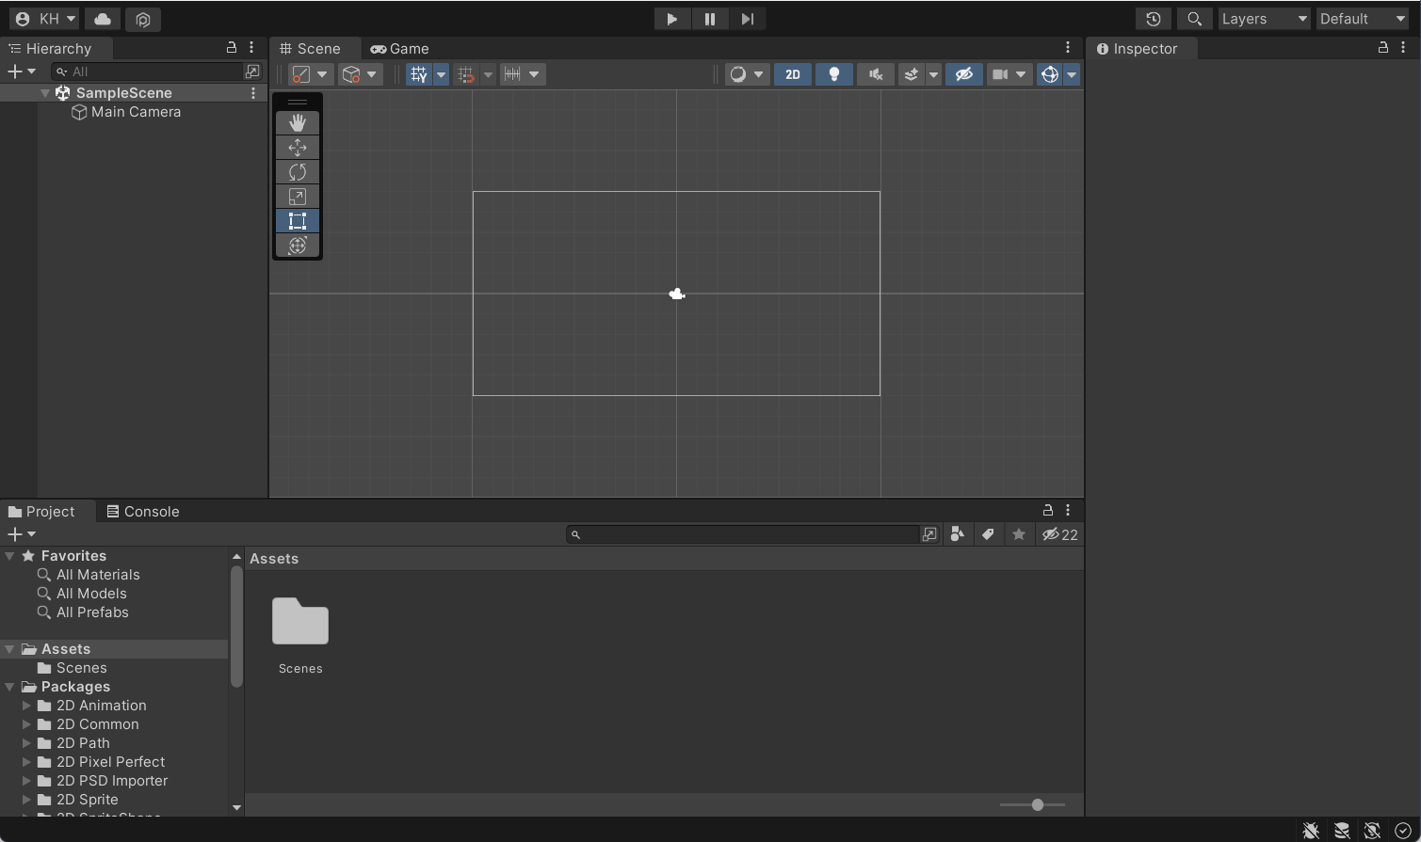Toggle 2D view mode

tap(793, 74)
